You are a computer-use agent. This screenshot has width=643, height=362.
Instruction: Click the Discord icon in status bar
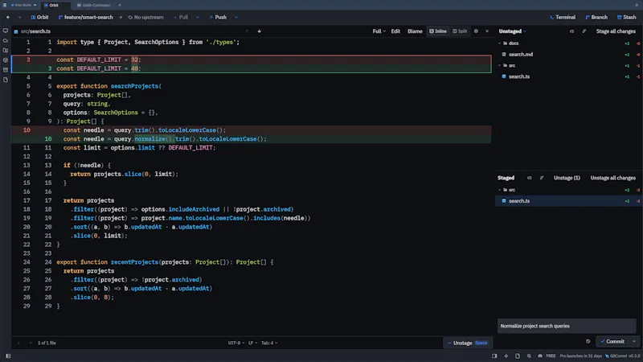(540, 356)
